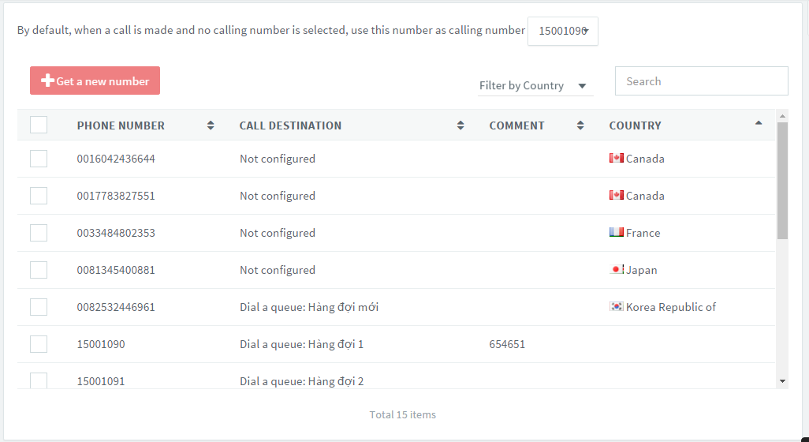The image size is (809, 442).
Task: Click the Comment column sort icon
Action: point(580,125)
